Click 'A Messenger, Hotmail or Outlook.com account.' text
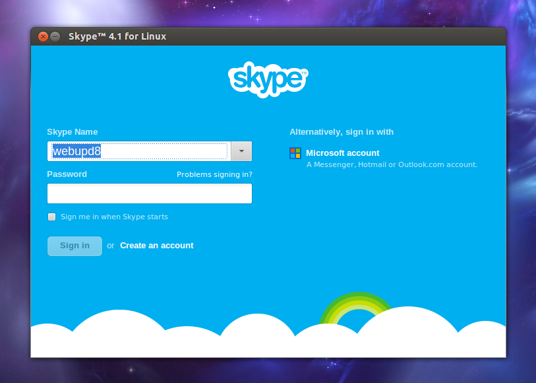Viewport: 536px width, 383px height. (392, 164)
